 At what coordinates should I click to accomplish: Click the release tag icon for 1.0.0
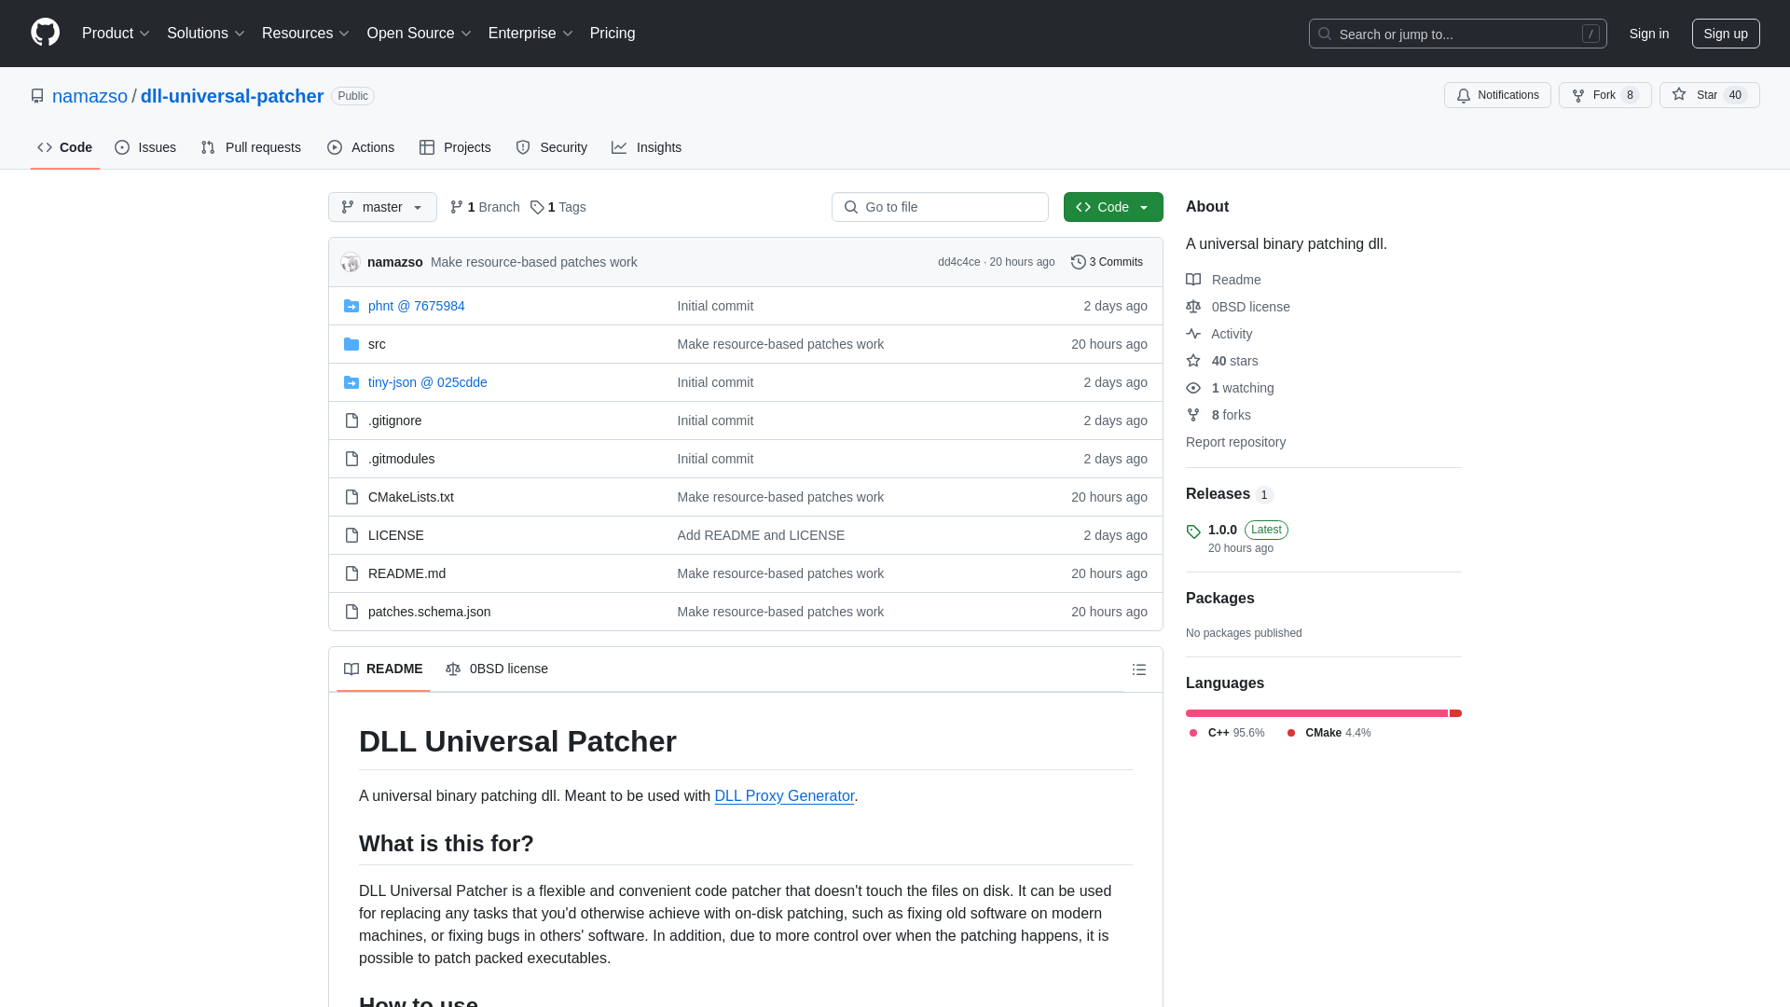click(x=1193, y=531)
